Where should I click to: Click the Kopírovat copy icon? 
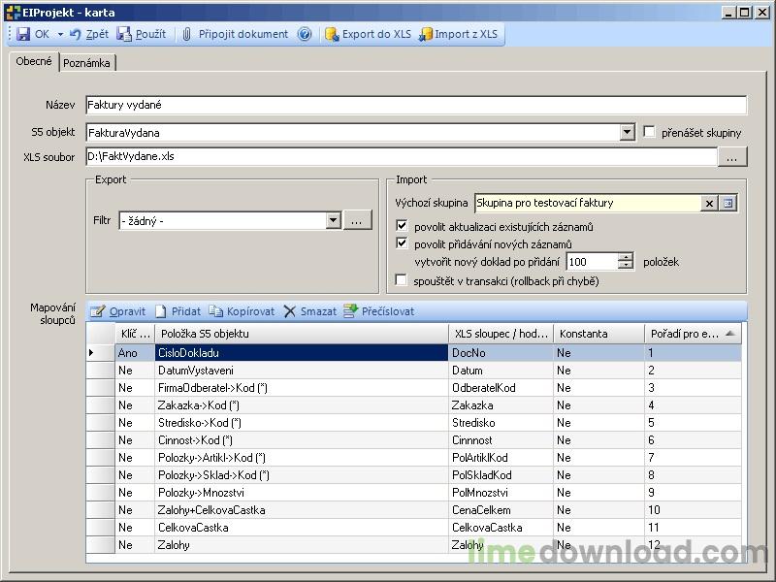click(x=215, y=311)
